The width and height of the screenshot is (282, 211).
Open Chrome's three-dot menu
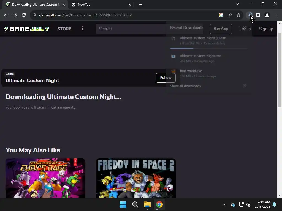click(x=276, y=15)
